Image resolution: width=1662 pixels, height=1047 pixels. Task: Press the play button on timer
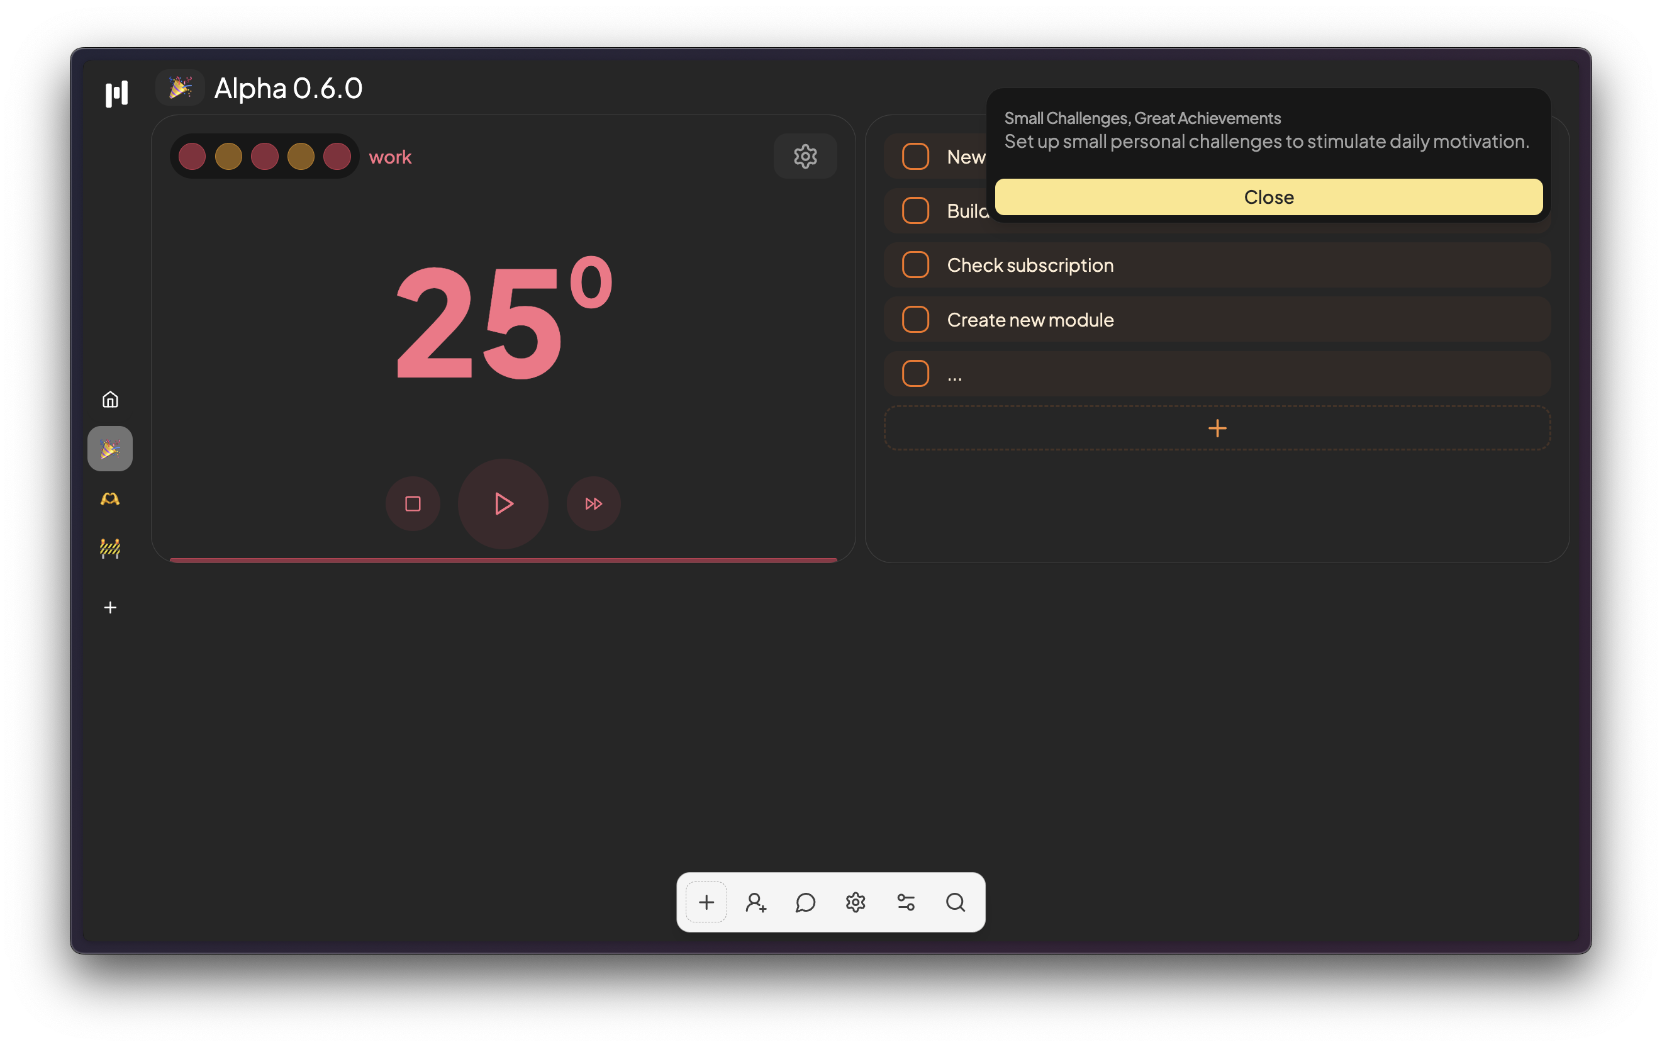pyautogui.click(x=503, y=503)
